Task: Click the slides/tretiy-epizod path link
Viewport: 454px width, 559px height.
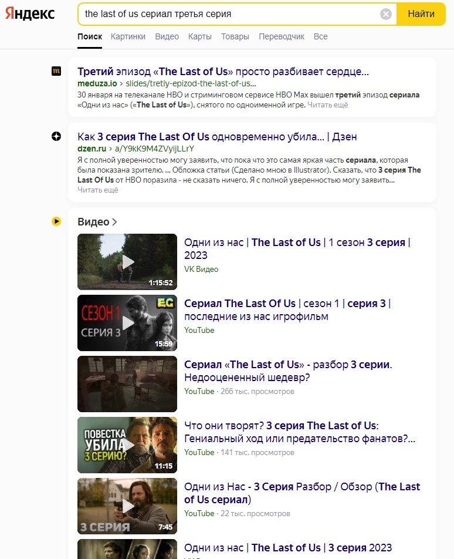Action: coord(191,83)
